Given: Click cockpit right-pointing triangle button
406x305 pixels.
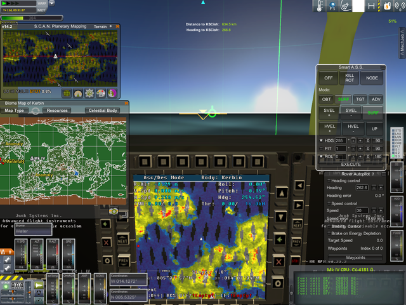Looking at the screenshot, I should click(298, 205).
